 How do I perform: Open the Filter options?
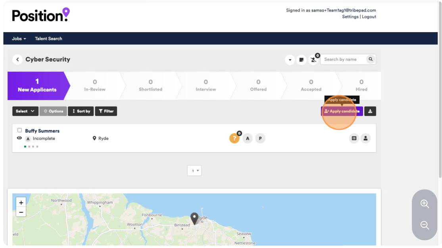(106, 111)
